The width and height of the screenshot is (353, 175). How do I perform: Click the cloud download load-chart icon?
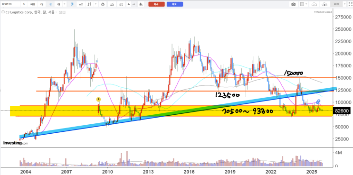pyautogui.click(x=314, y=4)
